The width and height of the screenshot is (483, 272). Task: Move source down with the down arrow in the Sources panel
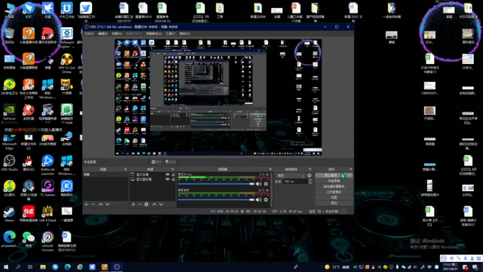click(x=161, y=204)
